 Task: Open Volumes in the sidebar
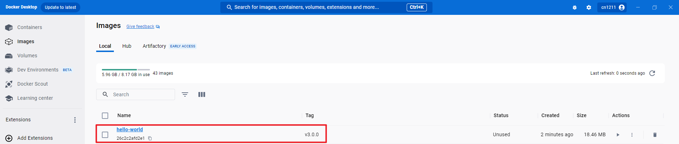click(27, 56)
